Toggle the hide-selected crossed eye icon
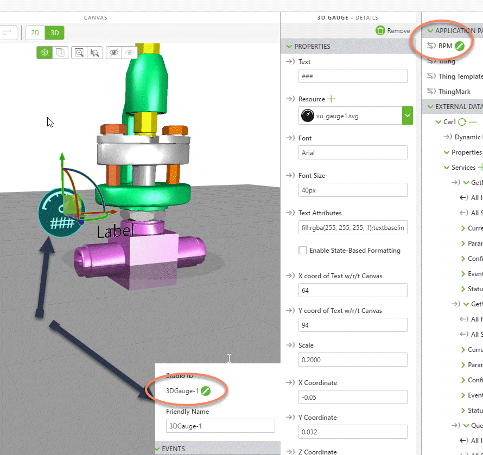 (x=113, y=53)
